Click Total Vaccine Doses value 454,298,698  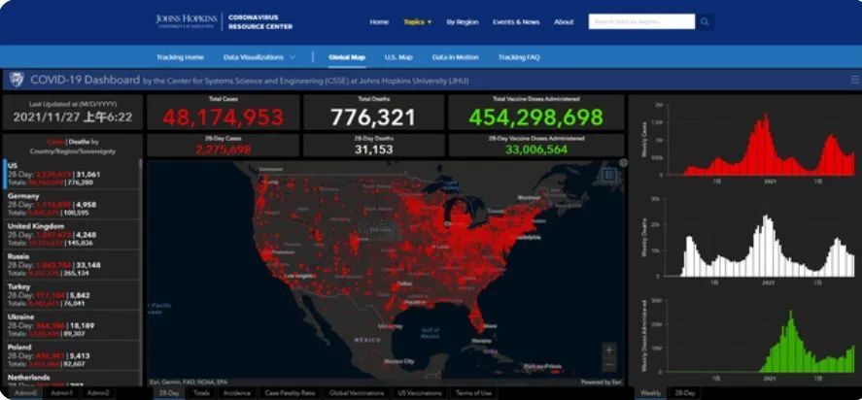click(x=536, y=117)
